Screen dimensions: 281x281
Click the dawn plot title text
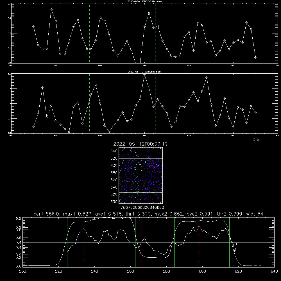click(144, 1)
